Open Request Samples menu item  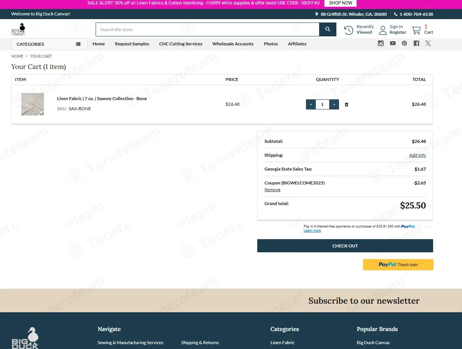point(132,44)
